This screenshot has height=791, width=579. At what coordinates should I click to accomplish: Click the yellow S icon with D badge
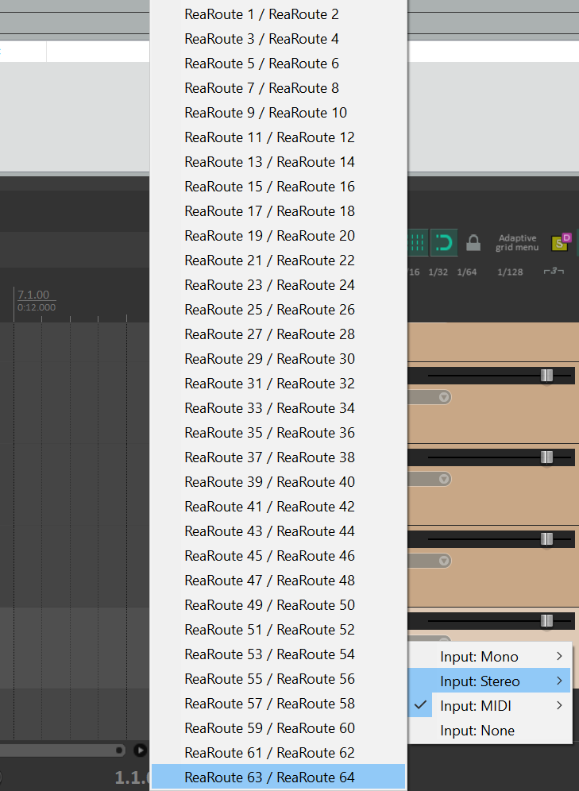point(561,243)
